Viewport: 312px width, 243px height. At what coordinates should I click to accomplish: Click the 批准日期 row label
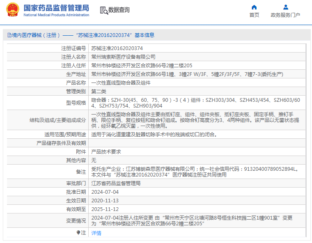76,192
